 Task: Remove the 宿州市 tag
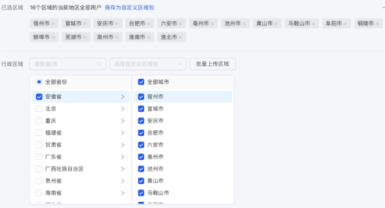coord(53,24)
